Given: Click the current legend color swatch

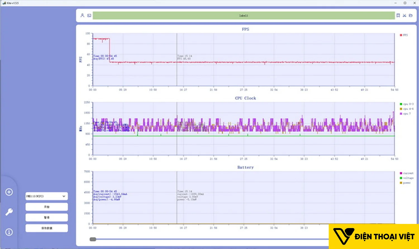Looking at the screenshot, I should point(401,173).
